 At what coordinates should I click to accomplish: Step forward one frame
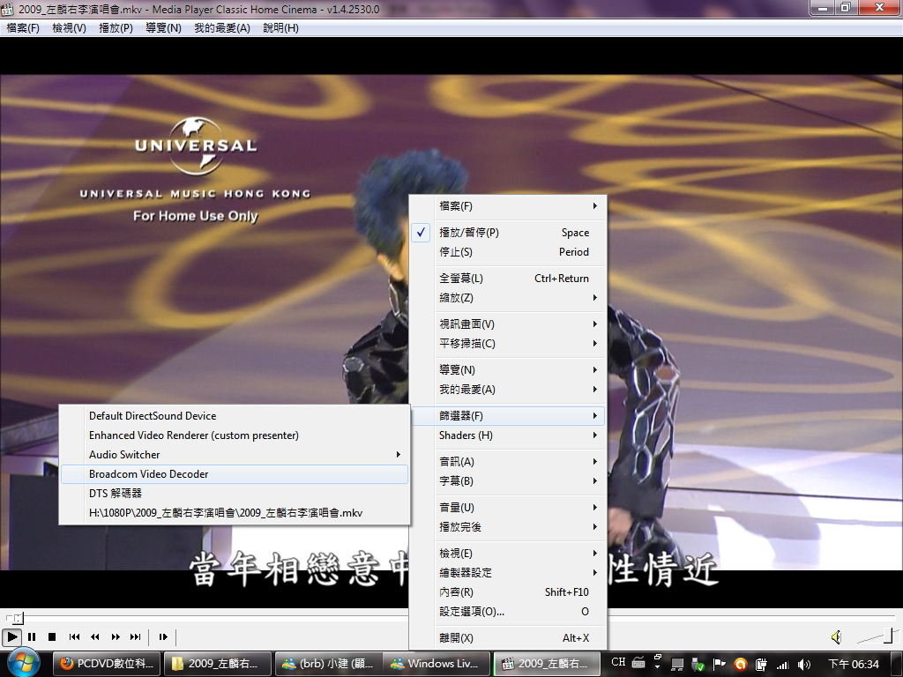tap(163, 636)
